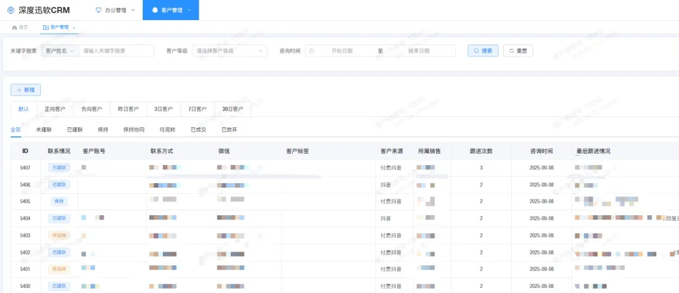The width and height of the screenshot is (679, 293).
Task: Click the 新增 add customer button
Action: point(26,90)
